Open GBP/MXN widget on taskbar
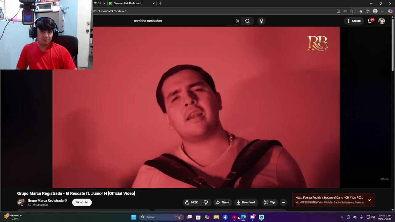Screen dimensions: 395x222 click(13, 217)
